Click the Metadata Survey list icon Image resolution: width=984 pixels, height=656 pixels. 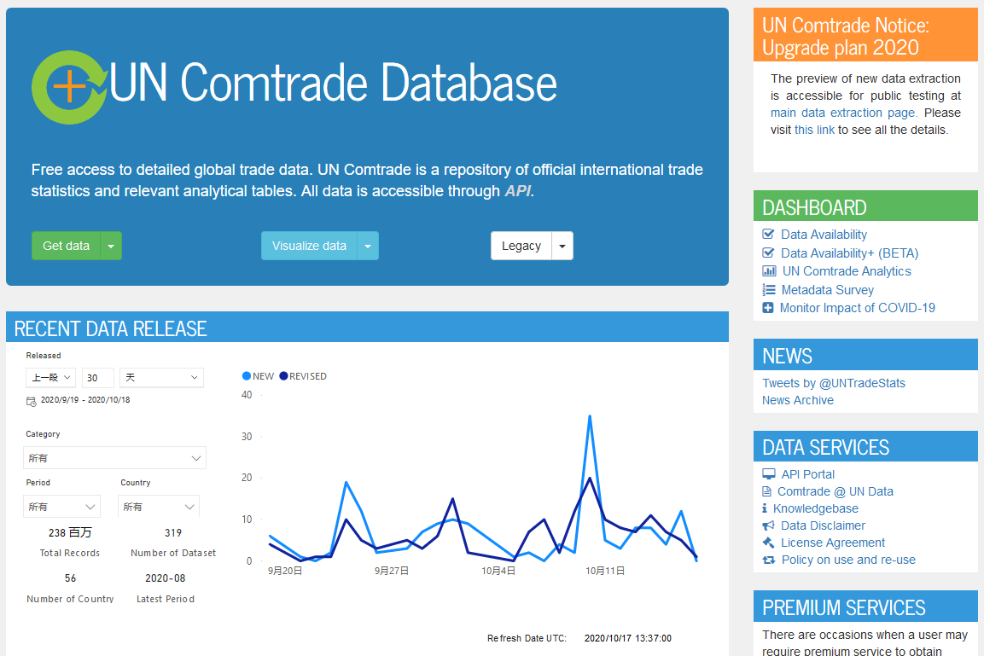tap(769, 290)
